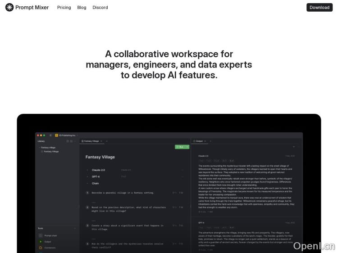The width and height of the screenshot is (338, 253).
Task: Click the new file icon in Library
Action: (67, 141)
